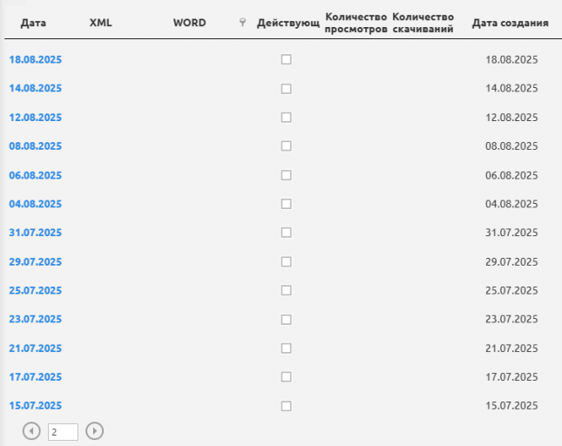Enable Действующ checkbox in 23.07.2025 row
This screenshot has width=562, height=446.
tap(286, 319)
